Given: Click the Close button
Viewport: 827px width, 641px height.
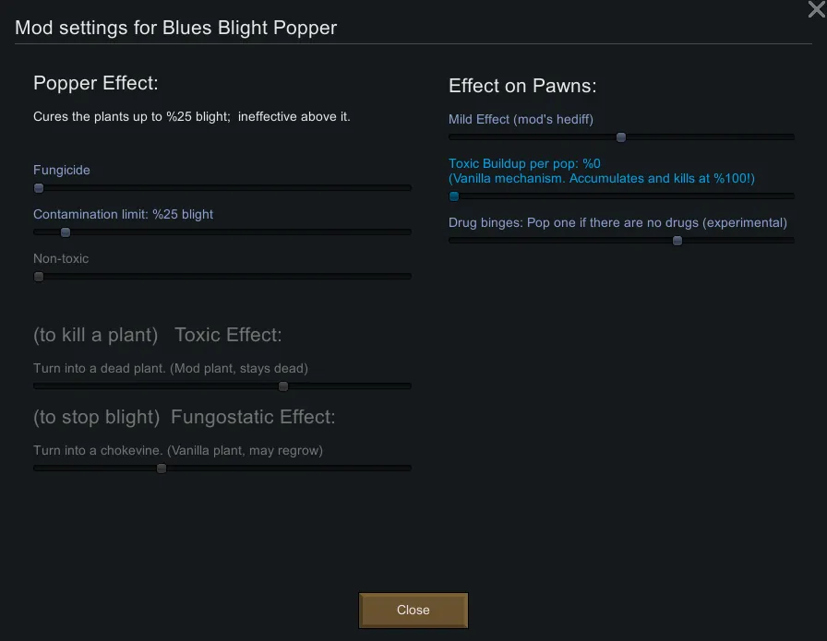Looking at the screenshot, I should point(413,610).
